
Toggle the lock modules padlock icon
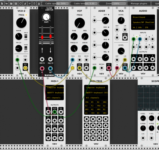39,3
